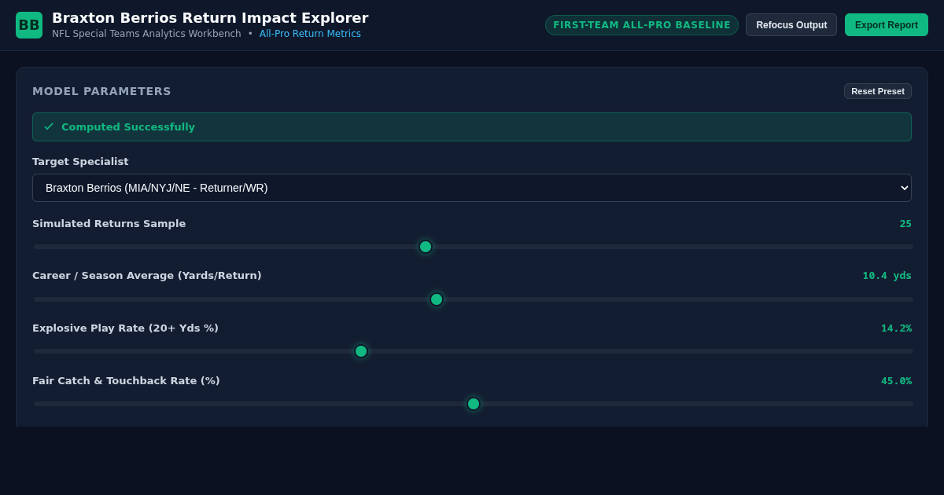Click the checkmark icon in success banner

pos(49,126)
